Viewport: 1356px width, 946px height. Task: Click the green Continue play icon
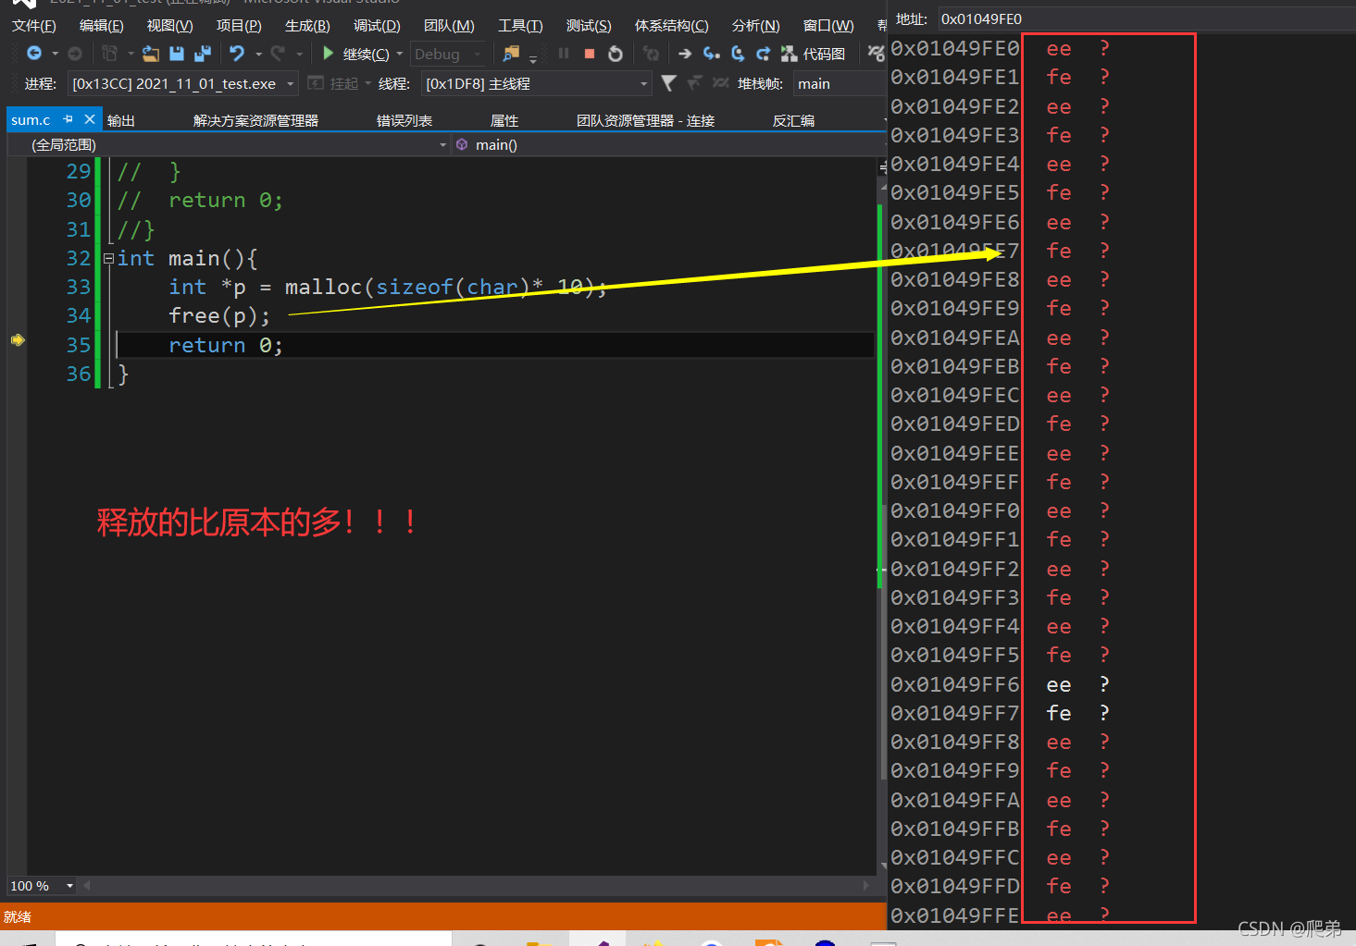[x=328, y=54]
